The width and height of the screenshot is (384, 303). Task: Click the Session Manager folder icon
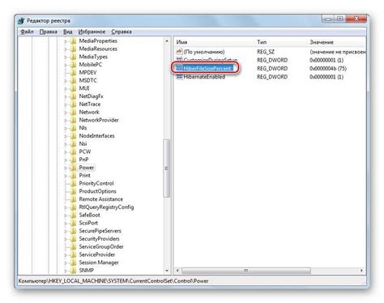tap(73, 262)
